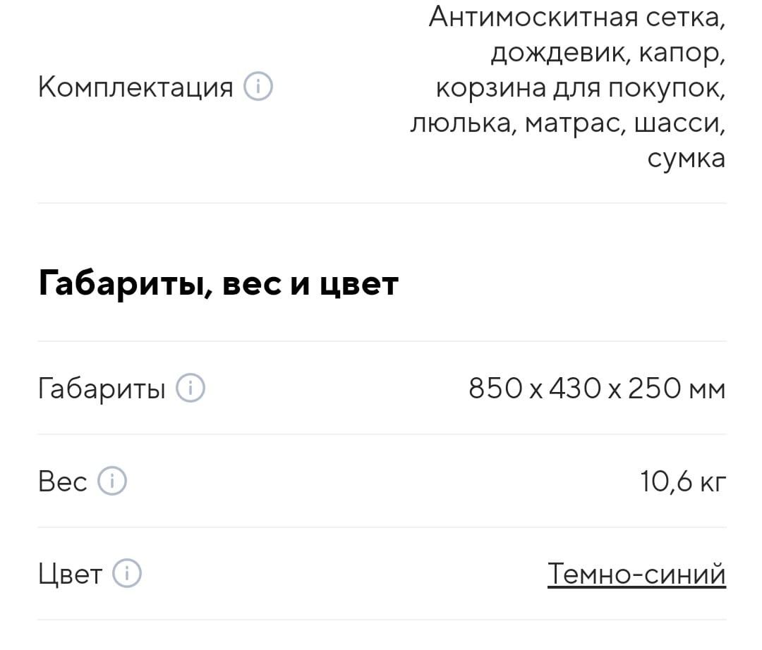Click the heading Габариты, вес и цвет
The height and width of the screenshot is (650, 762).
218,283
